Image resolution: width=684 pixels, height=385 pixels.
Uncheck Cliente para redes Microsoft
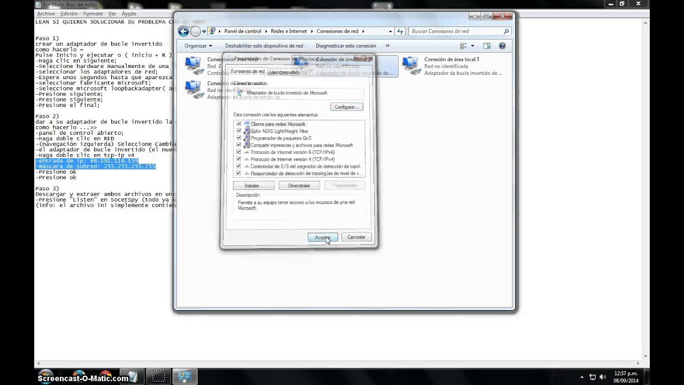[x=239, y=124]
